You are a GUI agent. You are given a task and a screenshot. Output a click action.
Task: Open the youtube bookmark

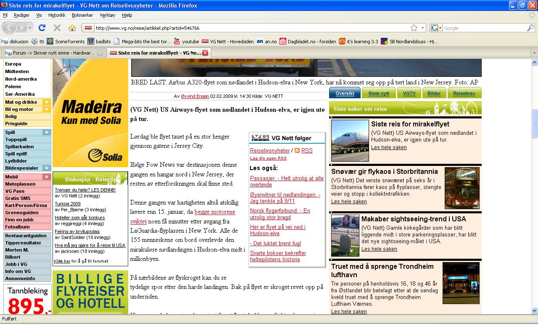(x=186, y=42)
